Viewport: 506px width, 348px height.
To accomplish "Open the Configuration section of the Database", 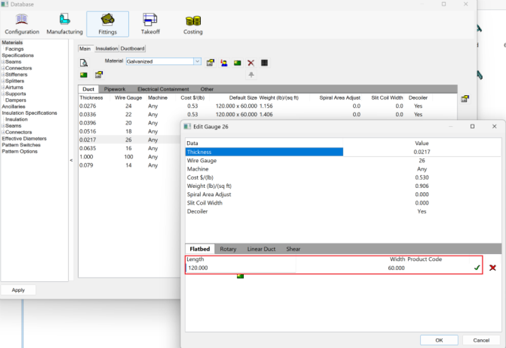I will 21,24.
